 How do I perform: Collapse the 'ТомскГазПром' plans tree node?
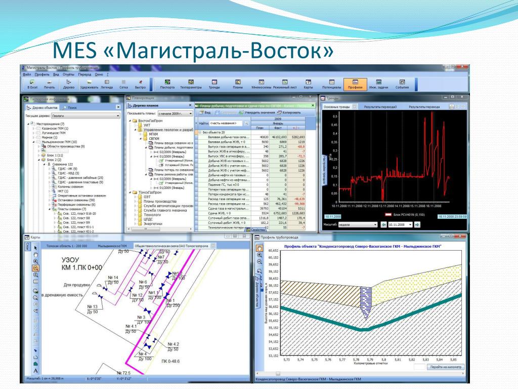point(130,192)
